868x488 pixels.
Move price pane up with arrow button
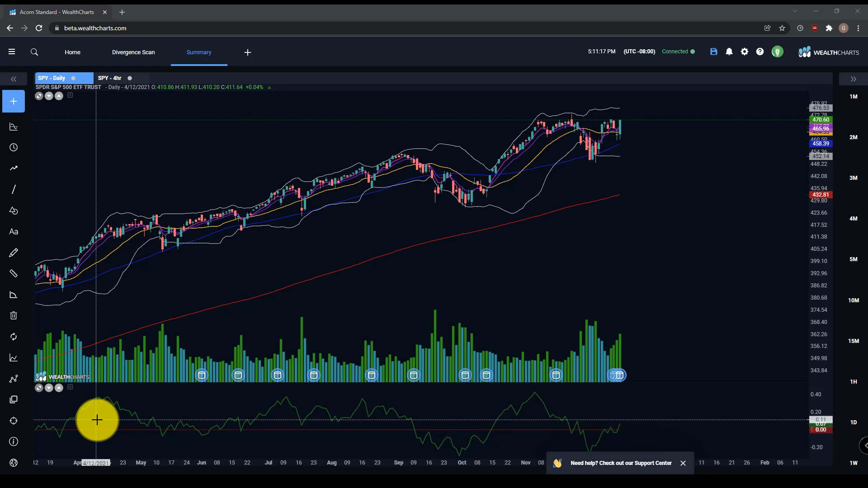[59, 96]
